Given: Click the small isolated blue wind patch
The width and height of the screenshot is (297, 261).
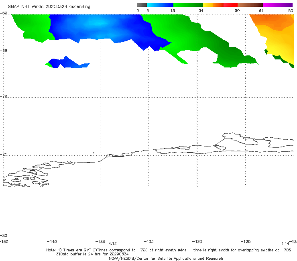Looking at the screenshot, I should (x=67, y=63).
